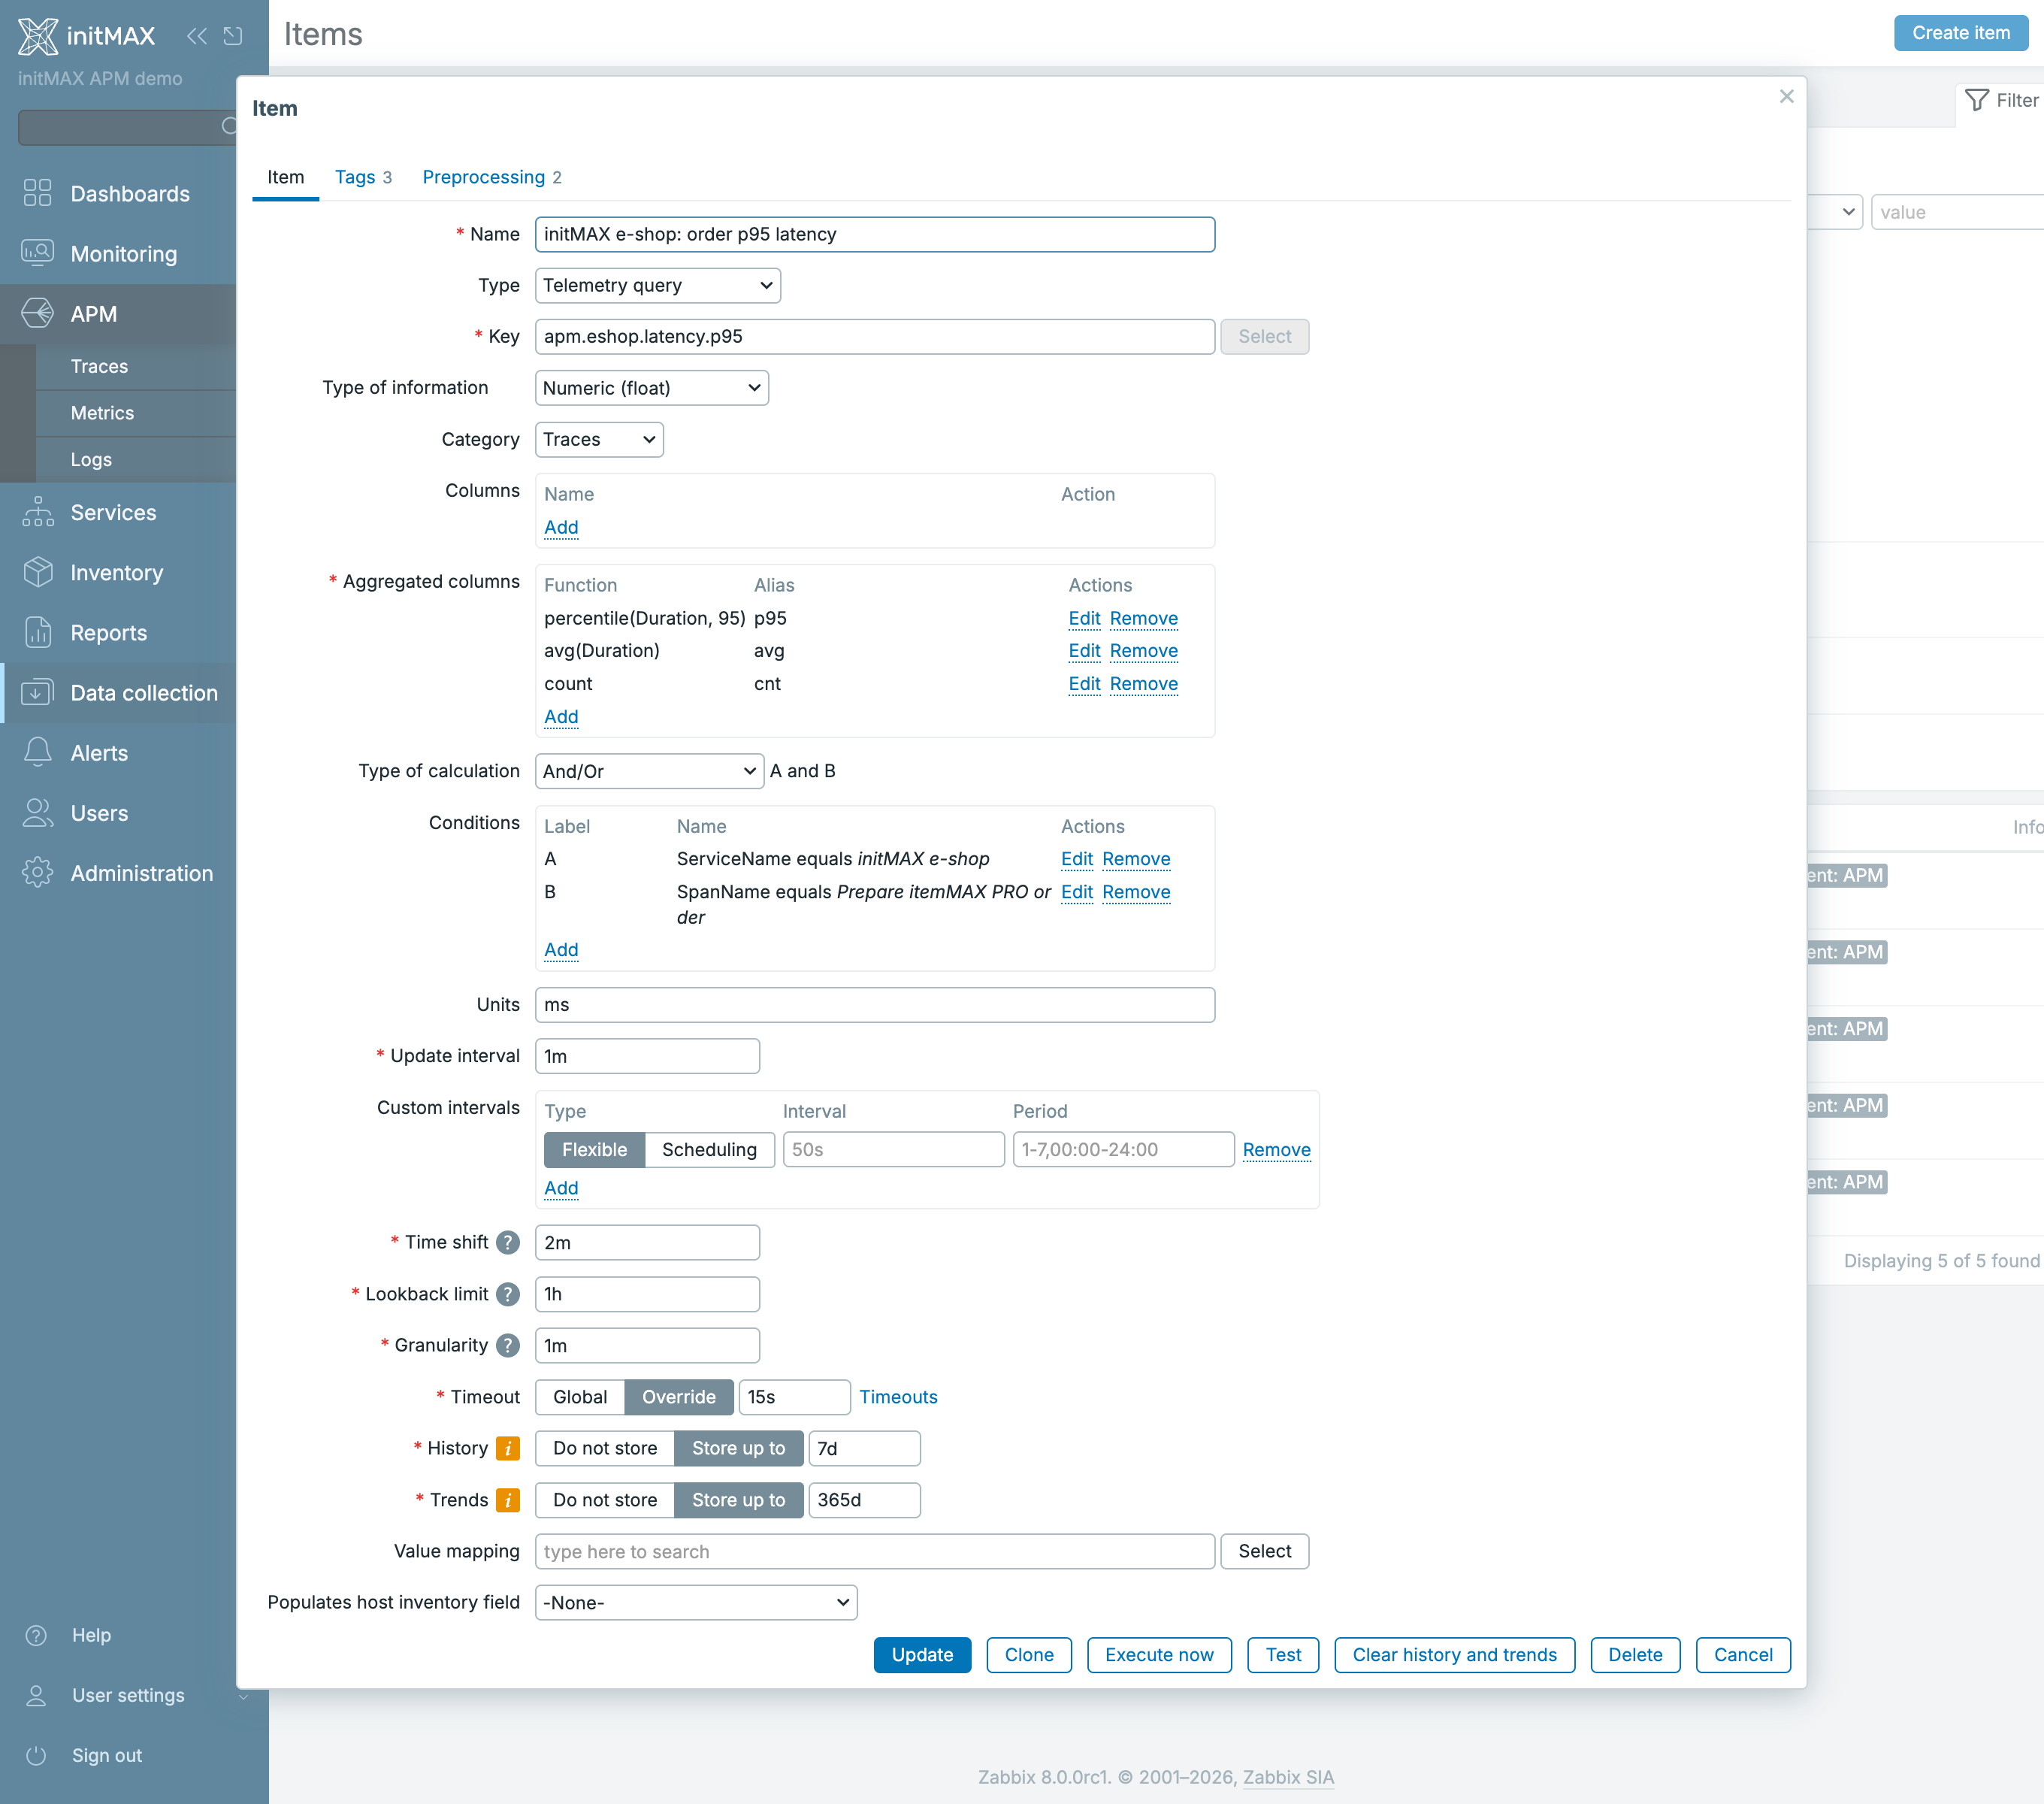The image size is (2044, 1804).
Task: Open the Inventory cube icon
Action: point(37,572)
